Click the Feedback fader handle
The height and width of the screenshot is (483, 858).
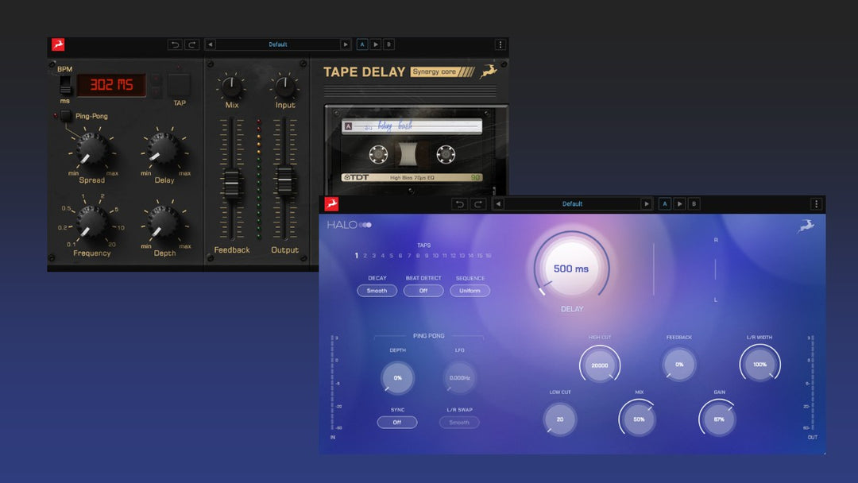pyautogui.click(x=232, y=184)
